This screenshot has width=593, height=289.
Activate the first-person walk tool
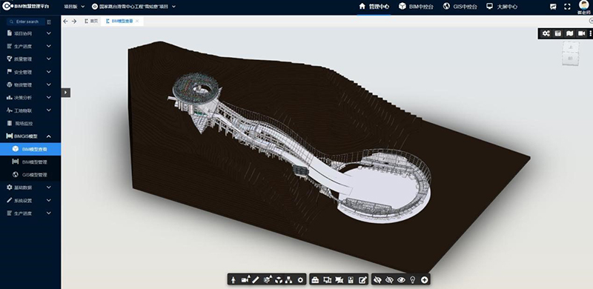tap(233, 280)
